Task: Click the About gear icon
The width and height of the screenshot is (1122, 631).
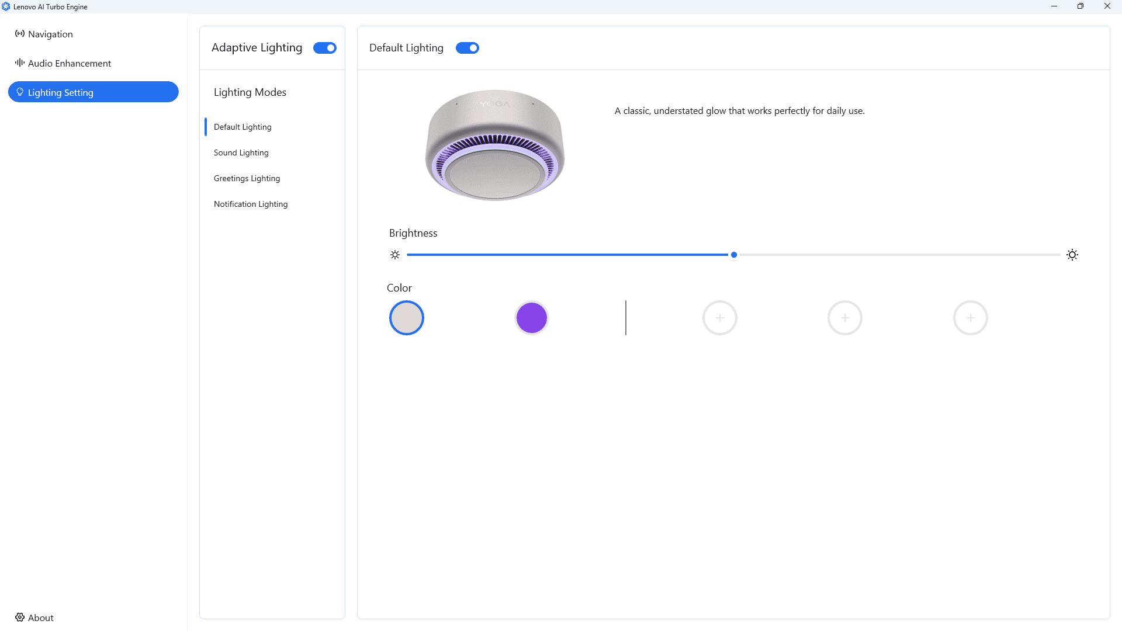Action: (x=20, y=618)
